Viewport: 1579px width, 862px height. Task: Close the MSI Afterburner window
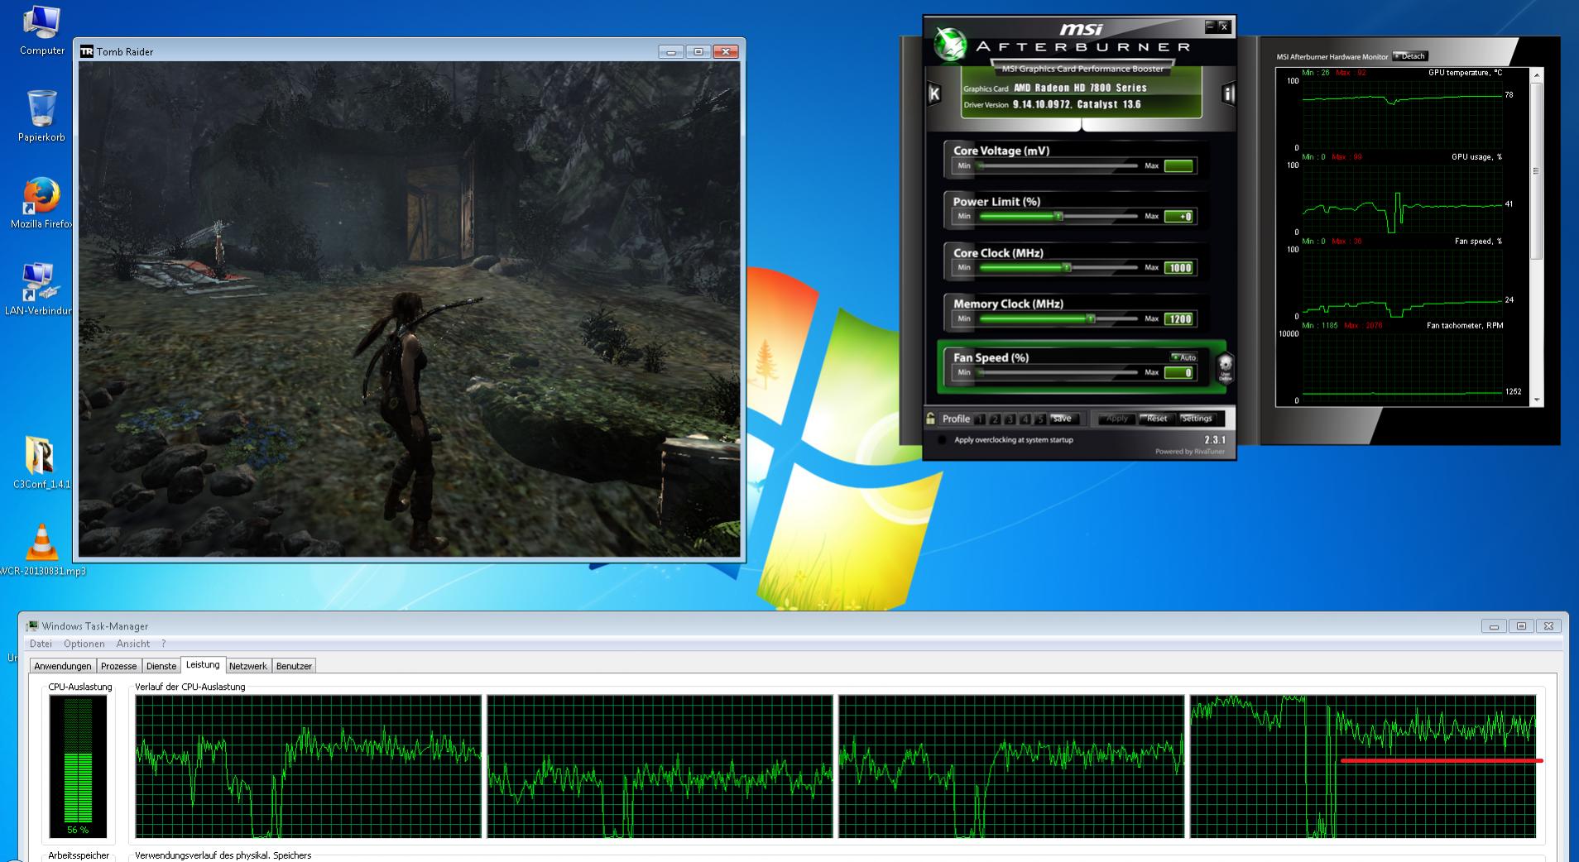click(x=1224, y=26)
